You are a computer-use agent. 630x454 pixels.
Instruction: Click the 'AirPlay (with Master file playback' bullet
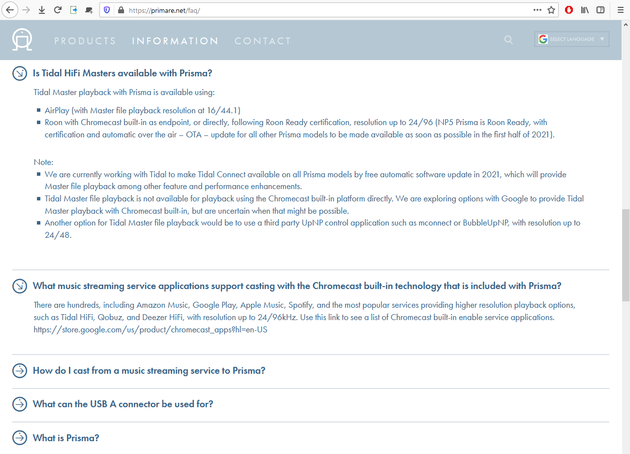(x=143, y=110)
